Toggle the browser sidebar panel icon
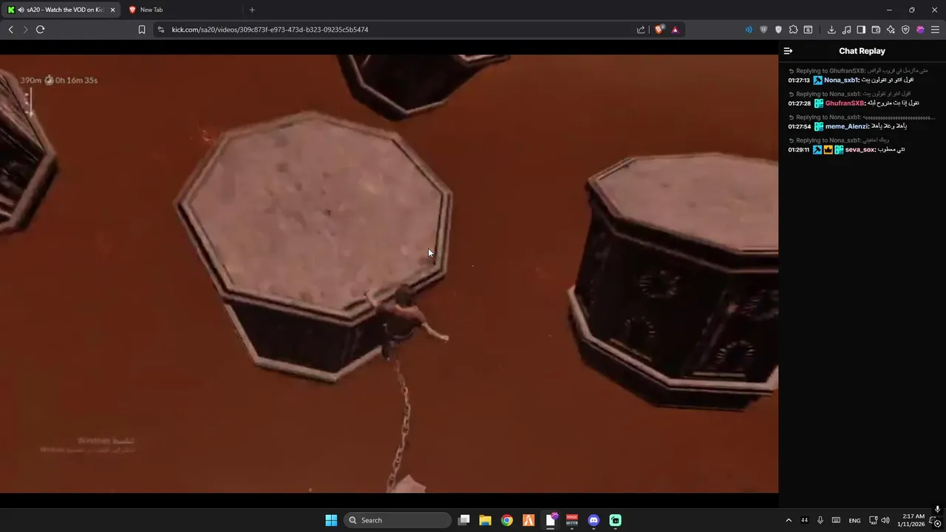Image resolution: width=946 pixels, height=532 pixels. click(x=861, y=30)
